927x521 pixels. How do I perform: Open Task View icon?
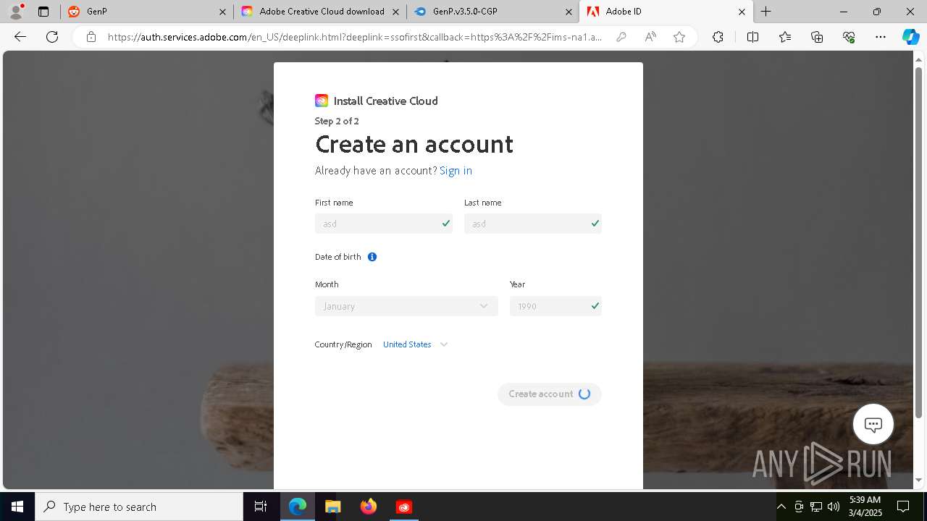pos(261,507)
